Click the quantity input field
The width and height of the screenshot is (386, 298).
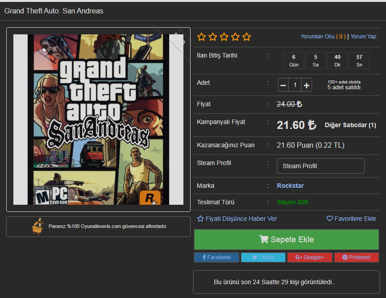point(295,85)
